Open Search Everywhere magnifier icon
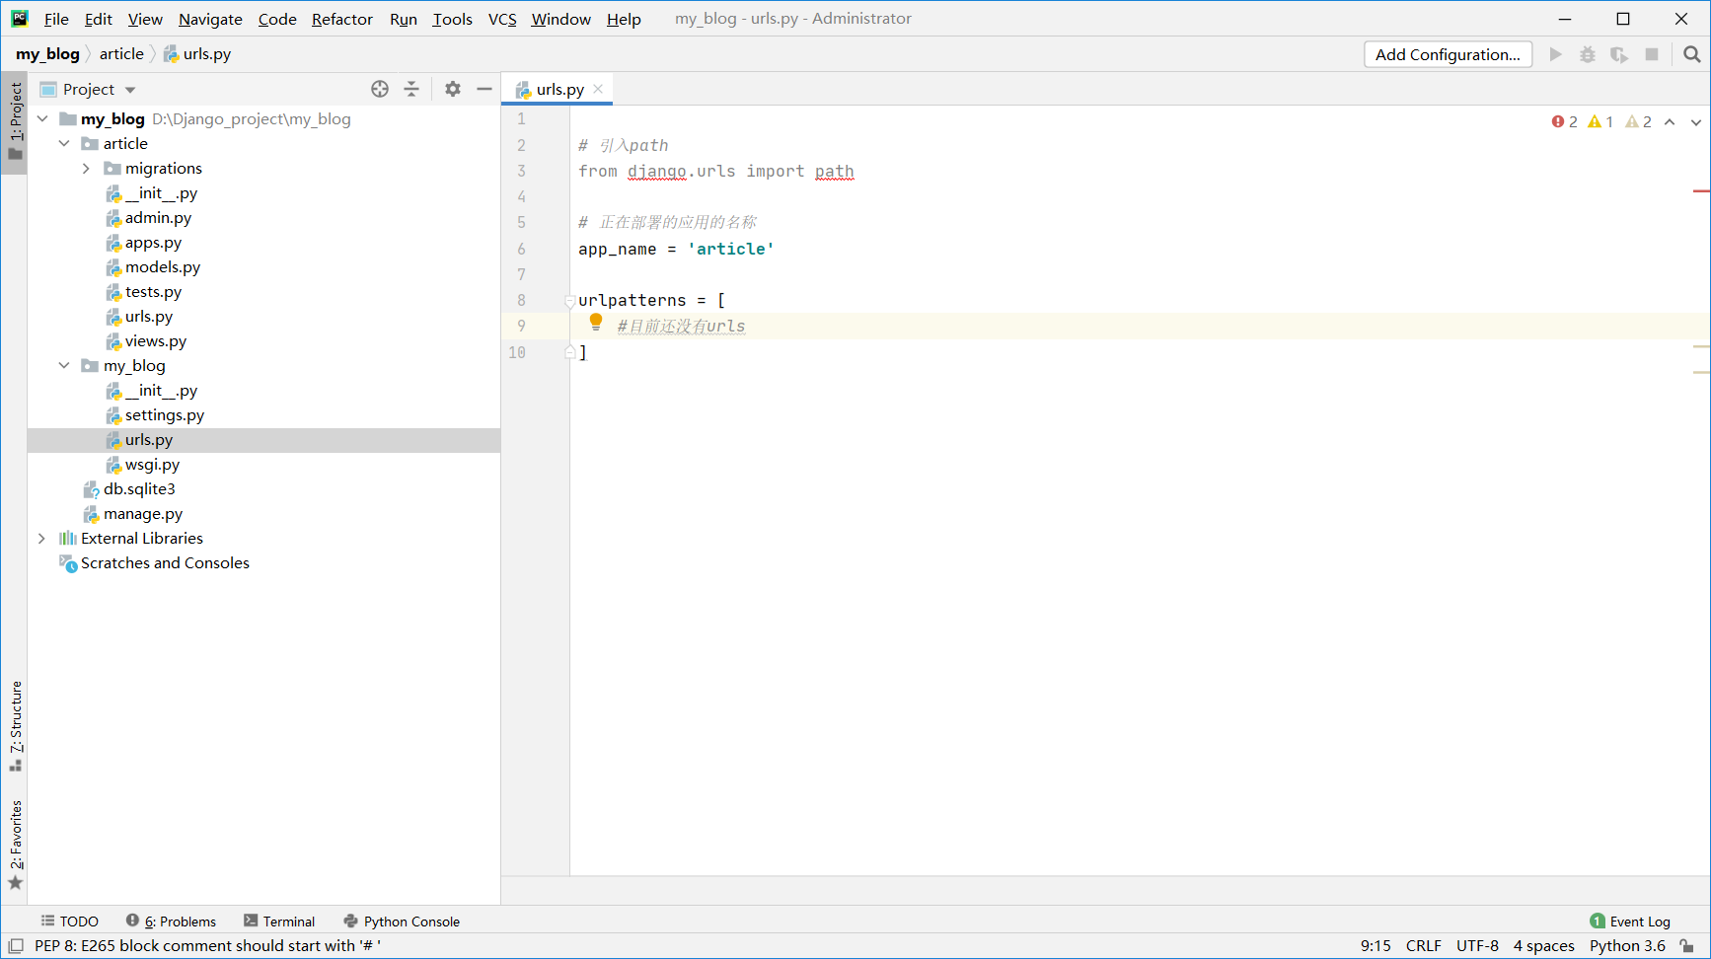This screenshot has width=1711, height=959. tap(1692, 54)
